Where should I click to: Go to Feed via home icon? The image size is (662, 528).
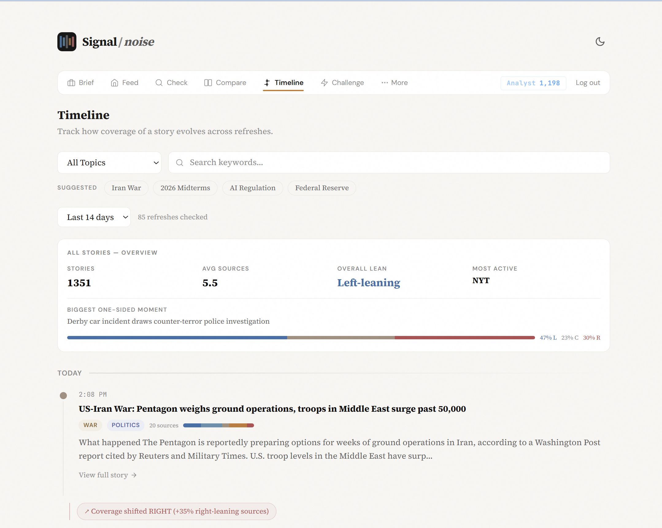click(x=114, y=83)
